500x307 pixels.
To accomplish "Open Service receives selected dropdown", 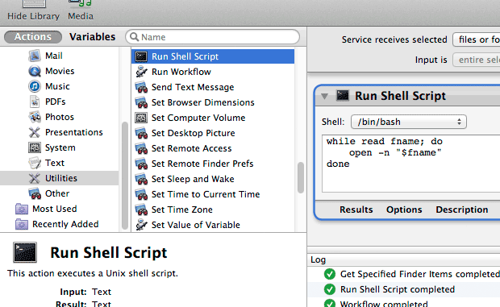I will pos(477,39).
